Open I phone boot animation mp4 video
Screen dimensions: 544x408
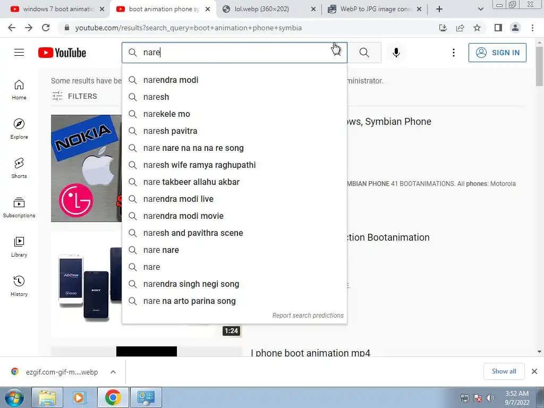[x=310, y=353]
